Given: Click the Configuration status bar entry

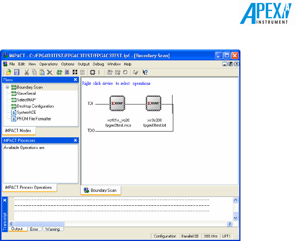Looking at the screenshot, I should [x=165, y=236].
